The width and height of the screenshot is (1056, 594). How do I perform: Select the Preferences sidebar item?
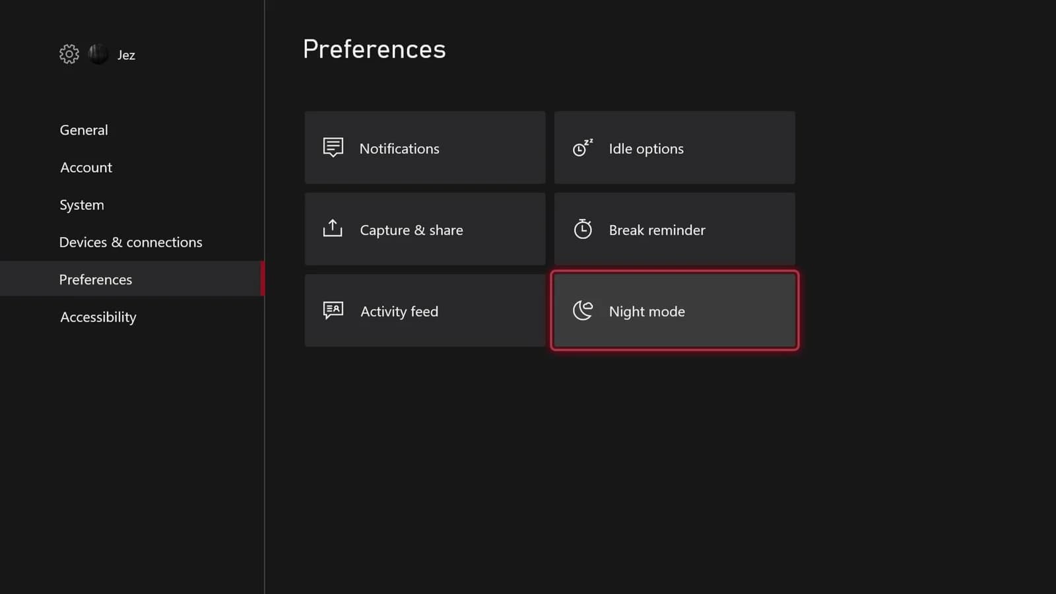(96, 279)
